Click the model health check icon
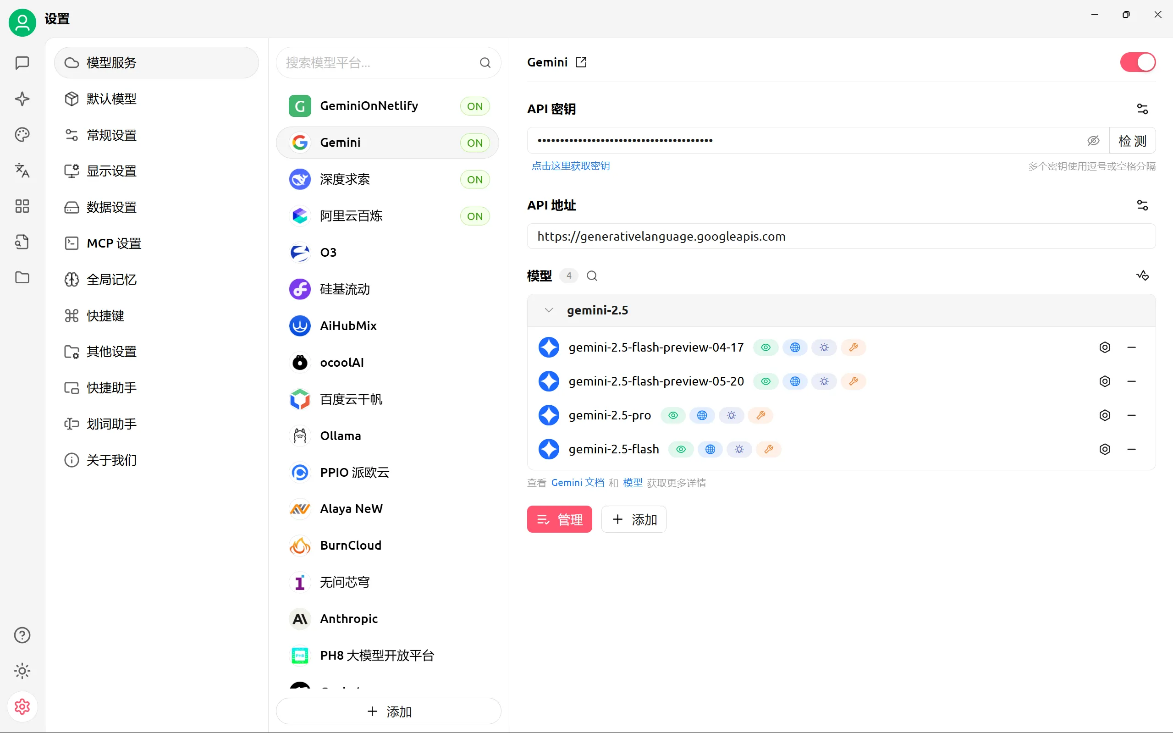 (1142, 276)
